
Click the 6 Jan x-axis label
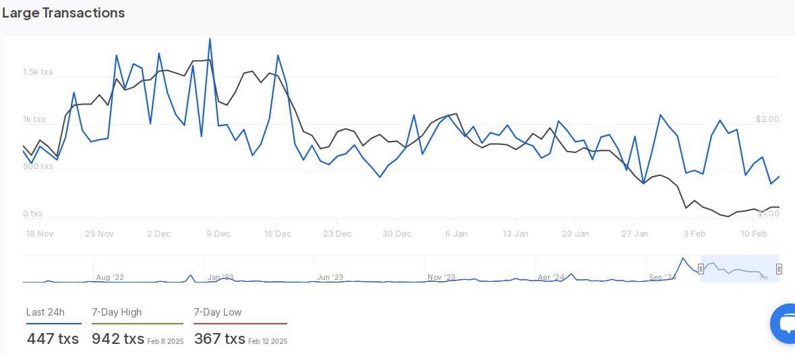coord(456,234)
